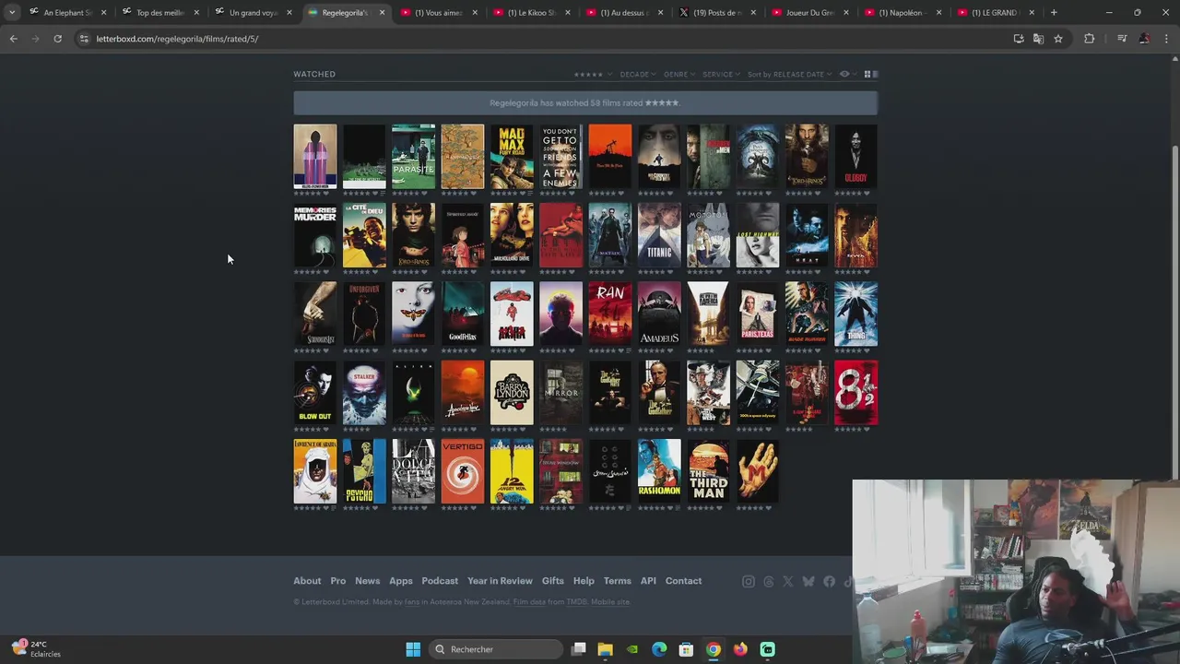
Task: Open The Third Man film poster
Action: tap(708, 471)
